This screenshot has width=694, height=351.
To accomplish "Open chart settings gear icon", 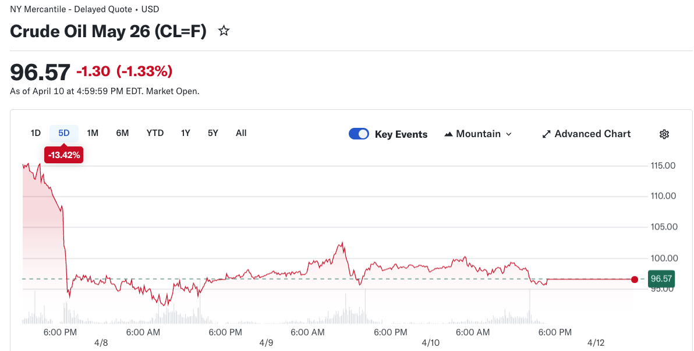I will (x=664, y=134).
